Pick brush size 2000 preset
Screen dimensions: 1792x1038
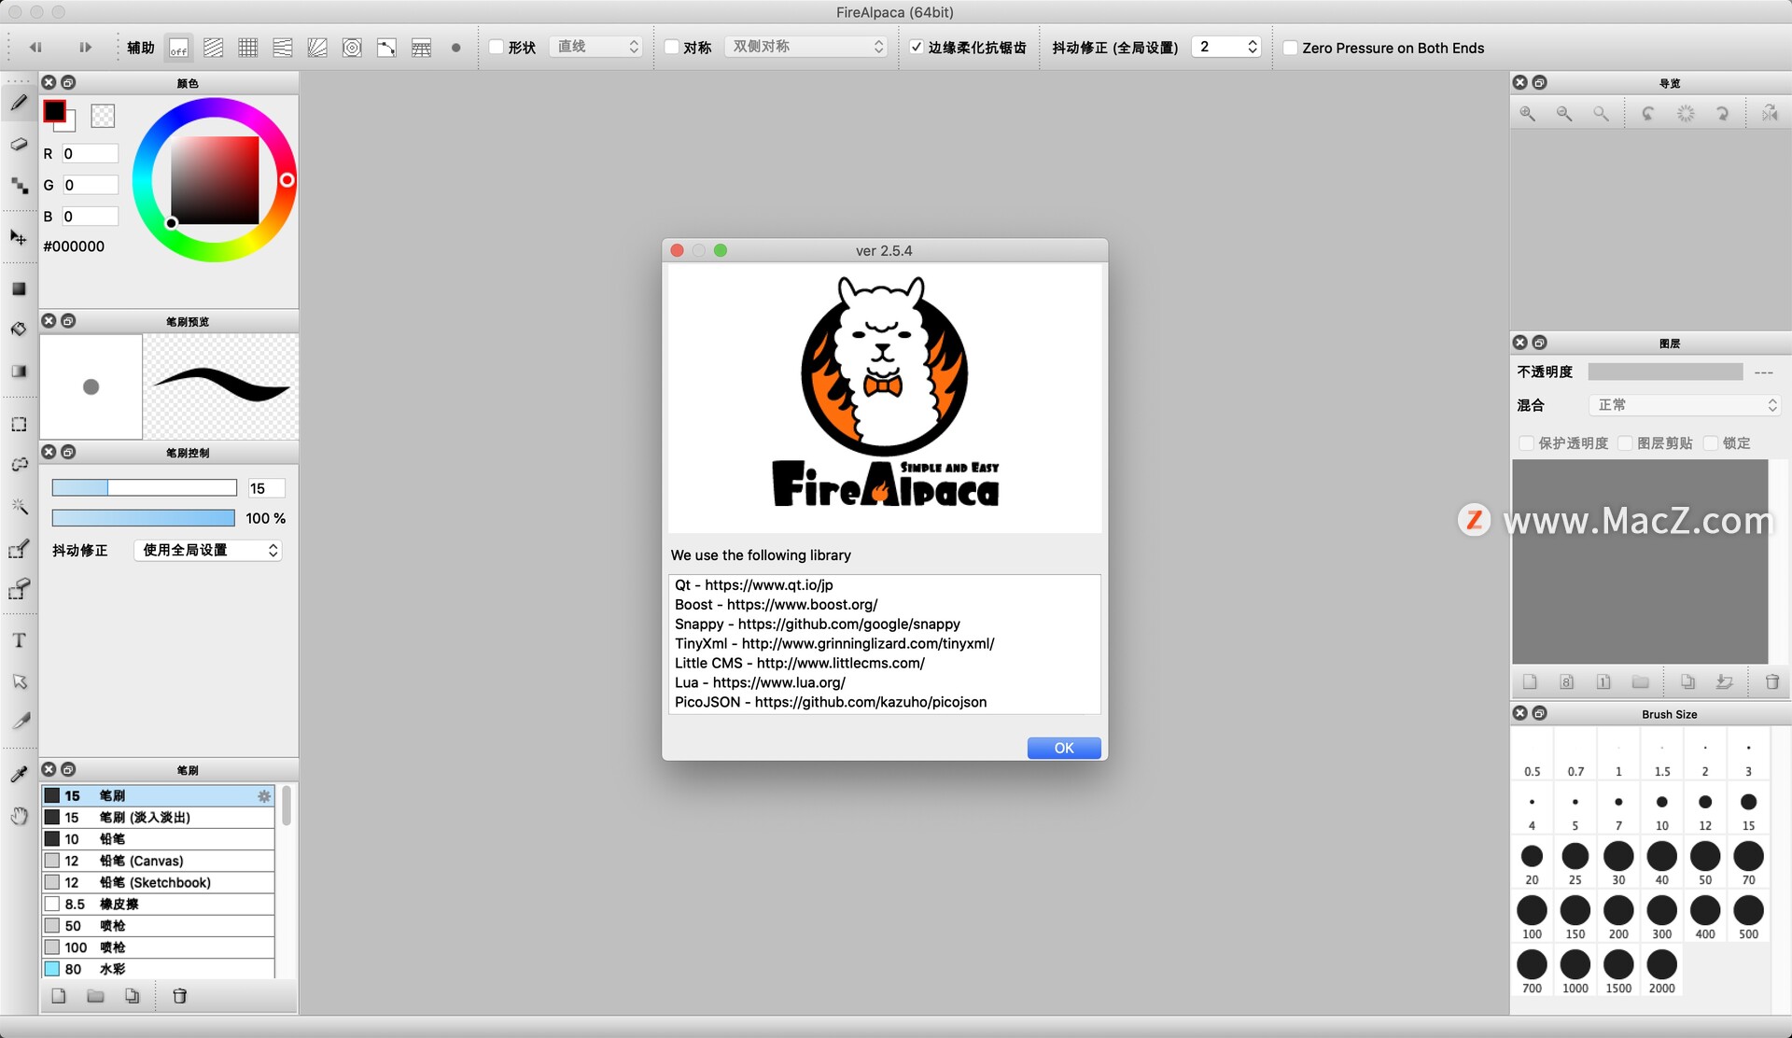point(1661,971)
